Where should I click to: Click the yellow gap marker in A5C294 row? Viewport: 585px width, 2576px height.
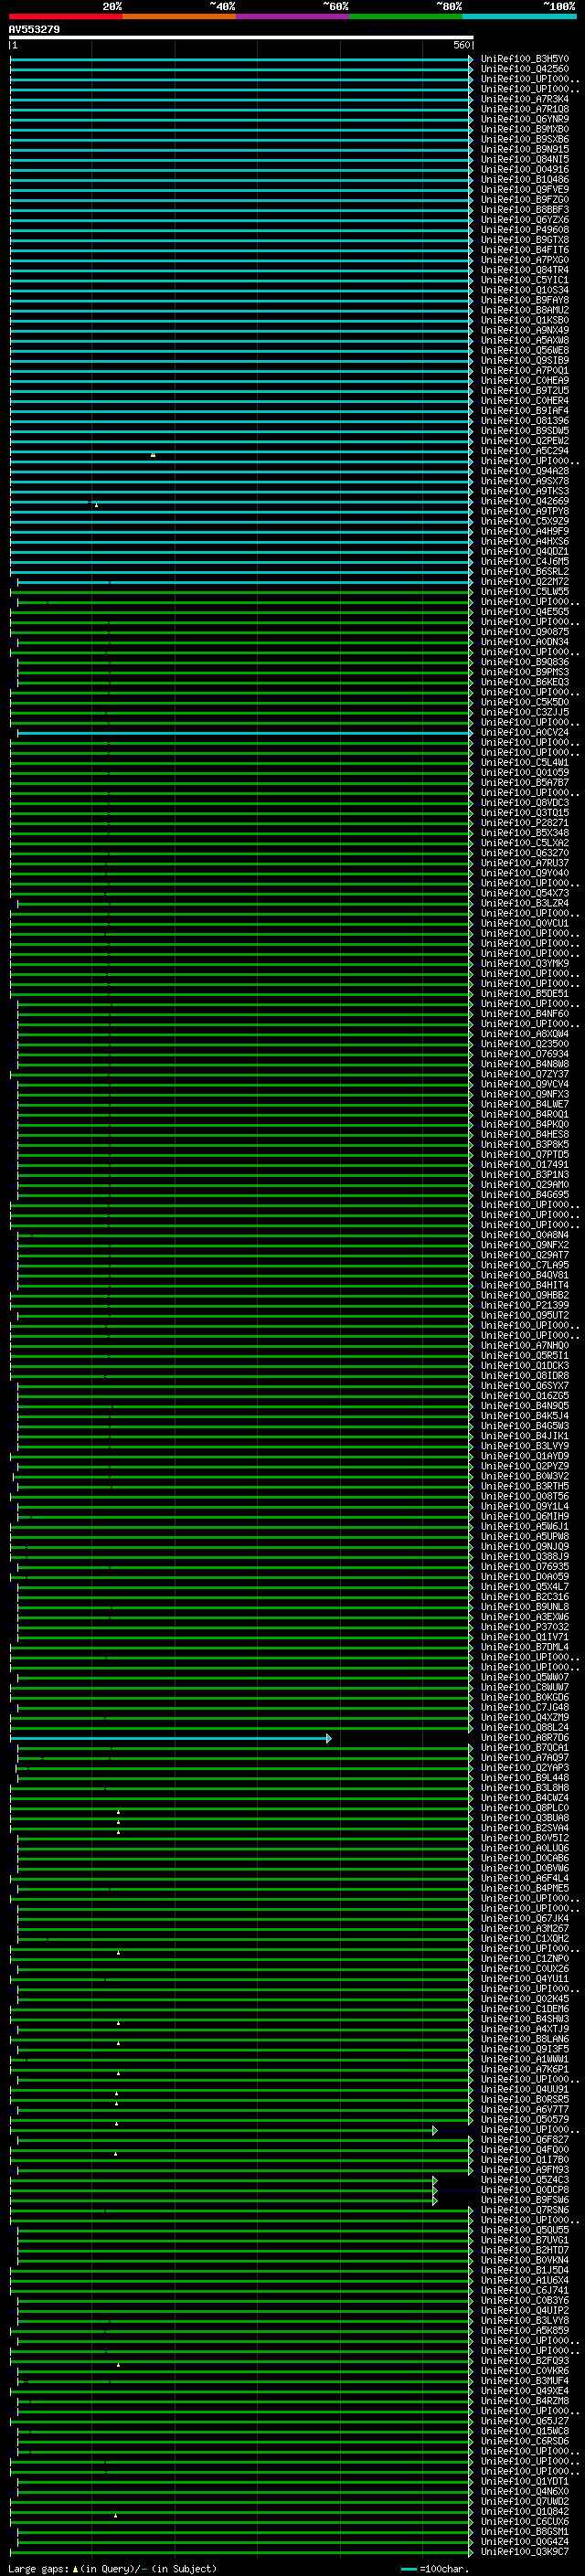pyautogui.click(x=153, y=455)
